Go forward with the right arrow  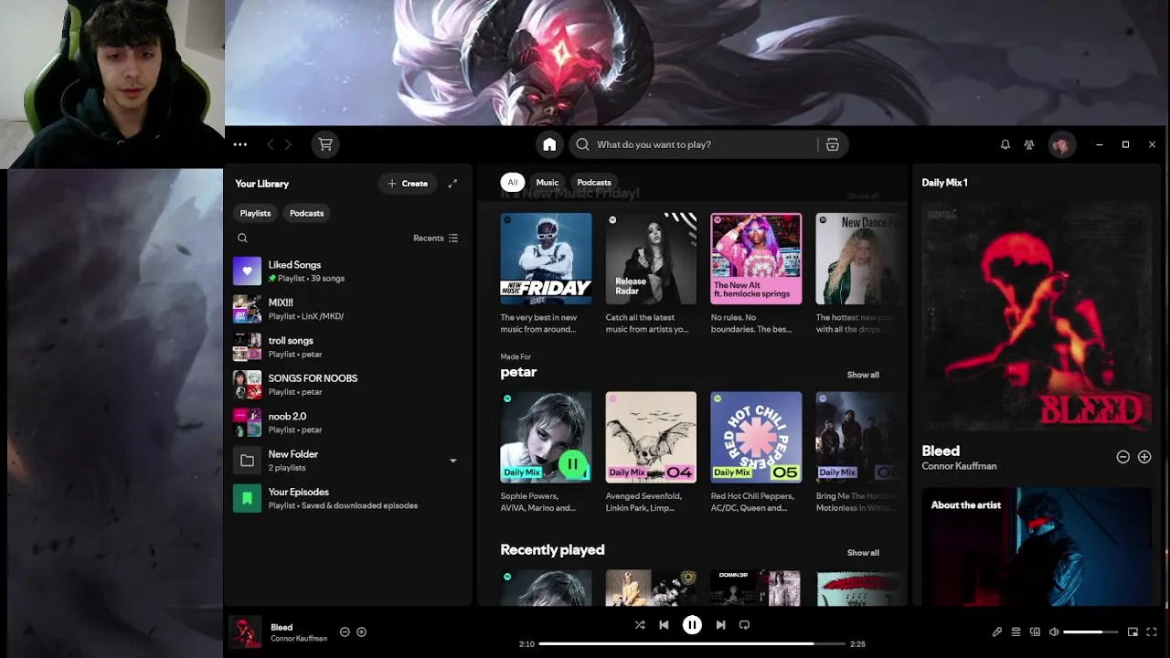click(288, 144)
